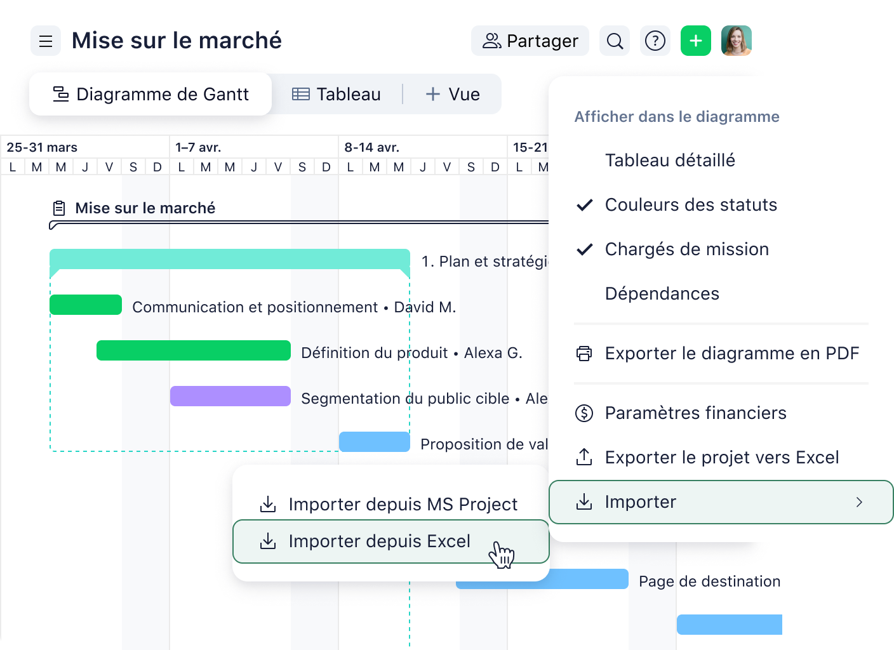Toggle the Chargés de mission checkmark
This screenshot has height=650, width=894.
point(585,249)
